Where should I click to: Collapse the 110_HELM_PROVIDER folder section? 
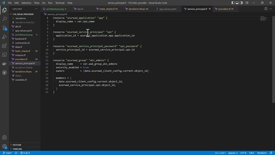[23, 14]
